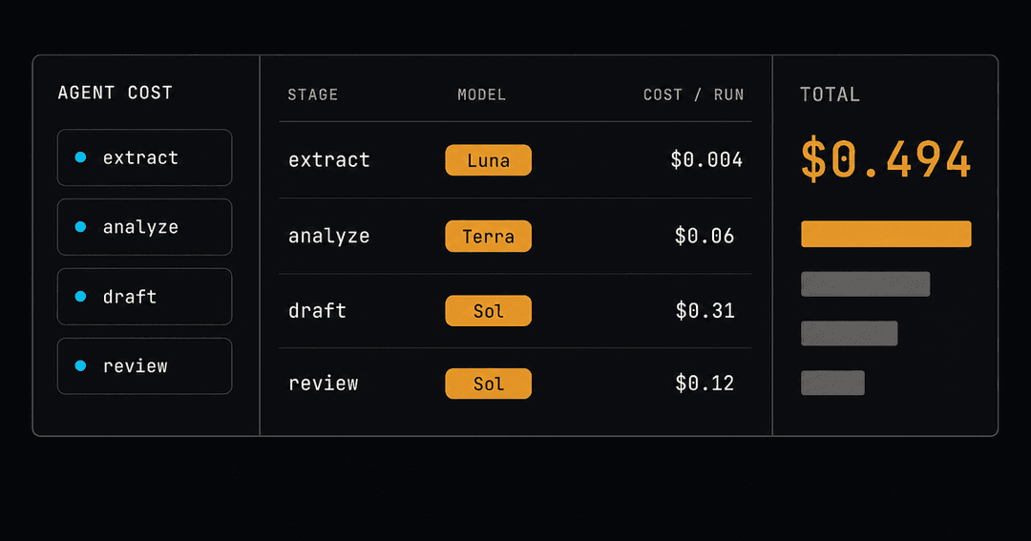The image size is (1031, 541).
Task: Click the Sol badge in draft row
Action: pyautogui.click(x=489, y=310)
